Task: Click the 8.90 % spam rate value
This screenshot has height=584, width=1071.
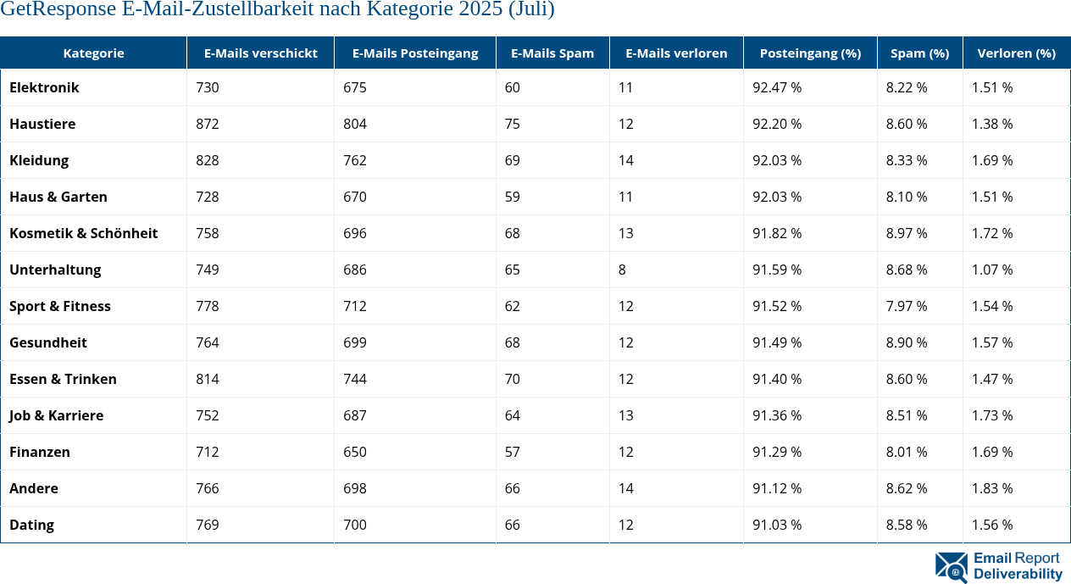Action: [x=907, y=342]
